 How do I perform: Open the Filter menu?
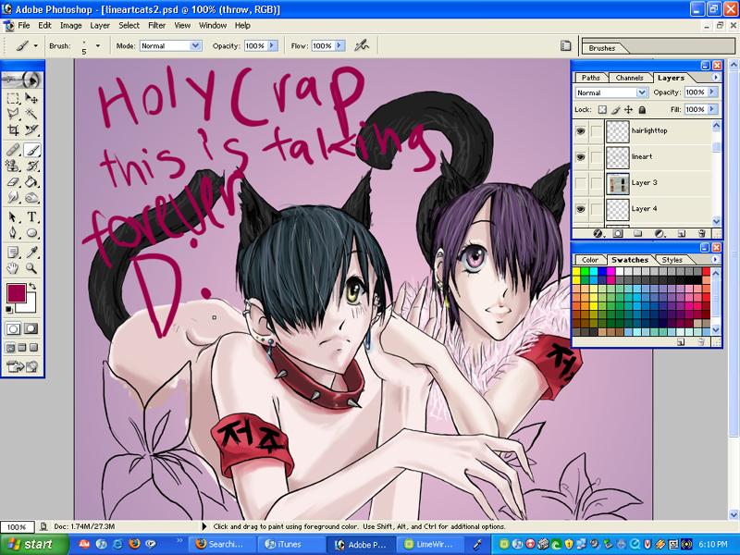pyautogui.click(x=156, y=26)
